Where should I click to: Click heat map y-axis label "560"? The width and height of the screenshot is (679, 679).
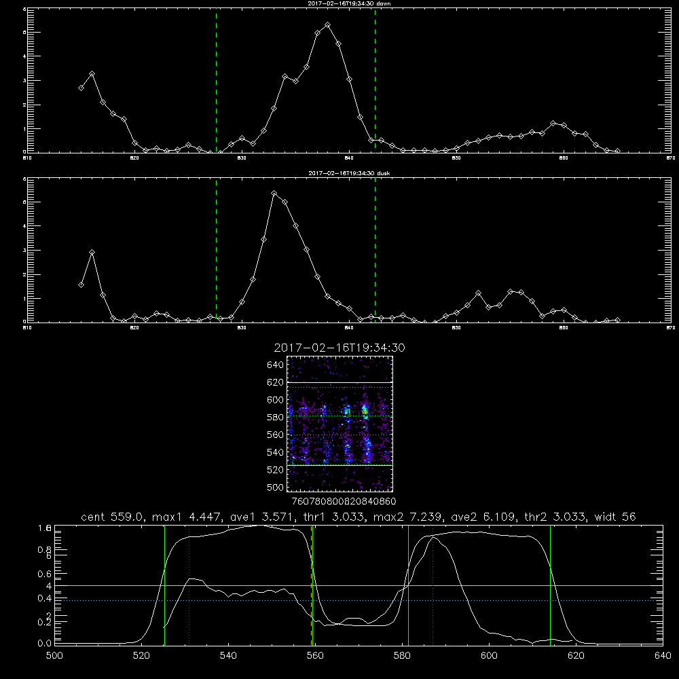pyautogui.click(x=275, y=435)
